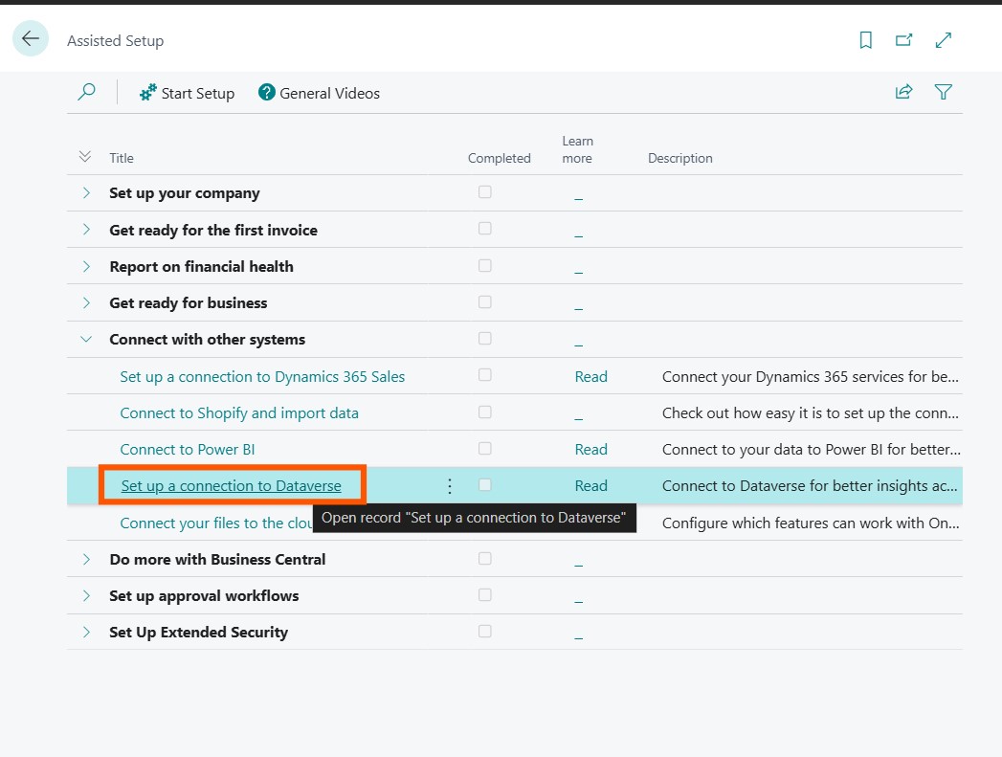Toggle Completed checkbox for Set up your company
Screen dimensions: 1002x757
[485, 192]
